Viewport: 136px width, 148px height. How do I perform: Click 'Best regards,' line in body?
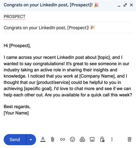click(x=17, y=107)
